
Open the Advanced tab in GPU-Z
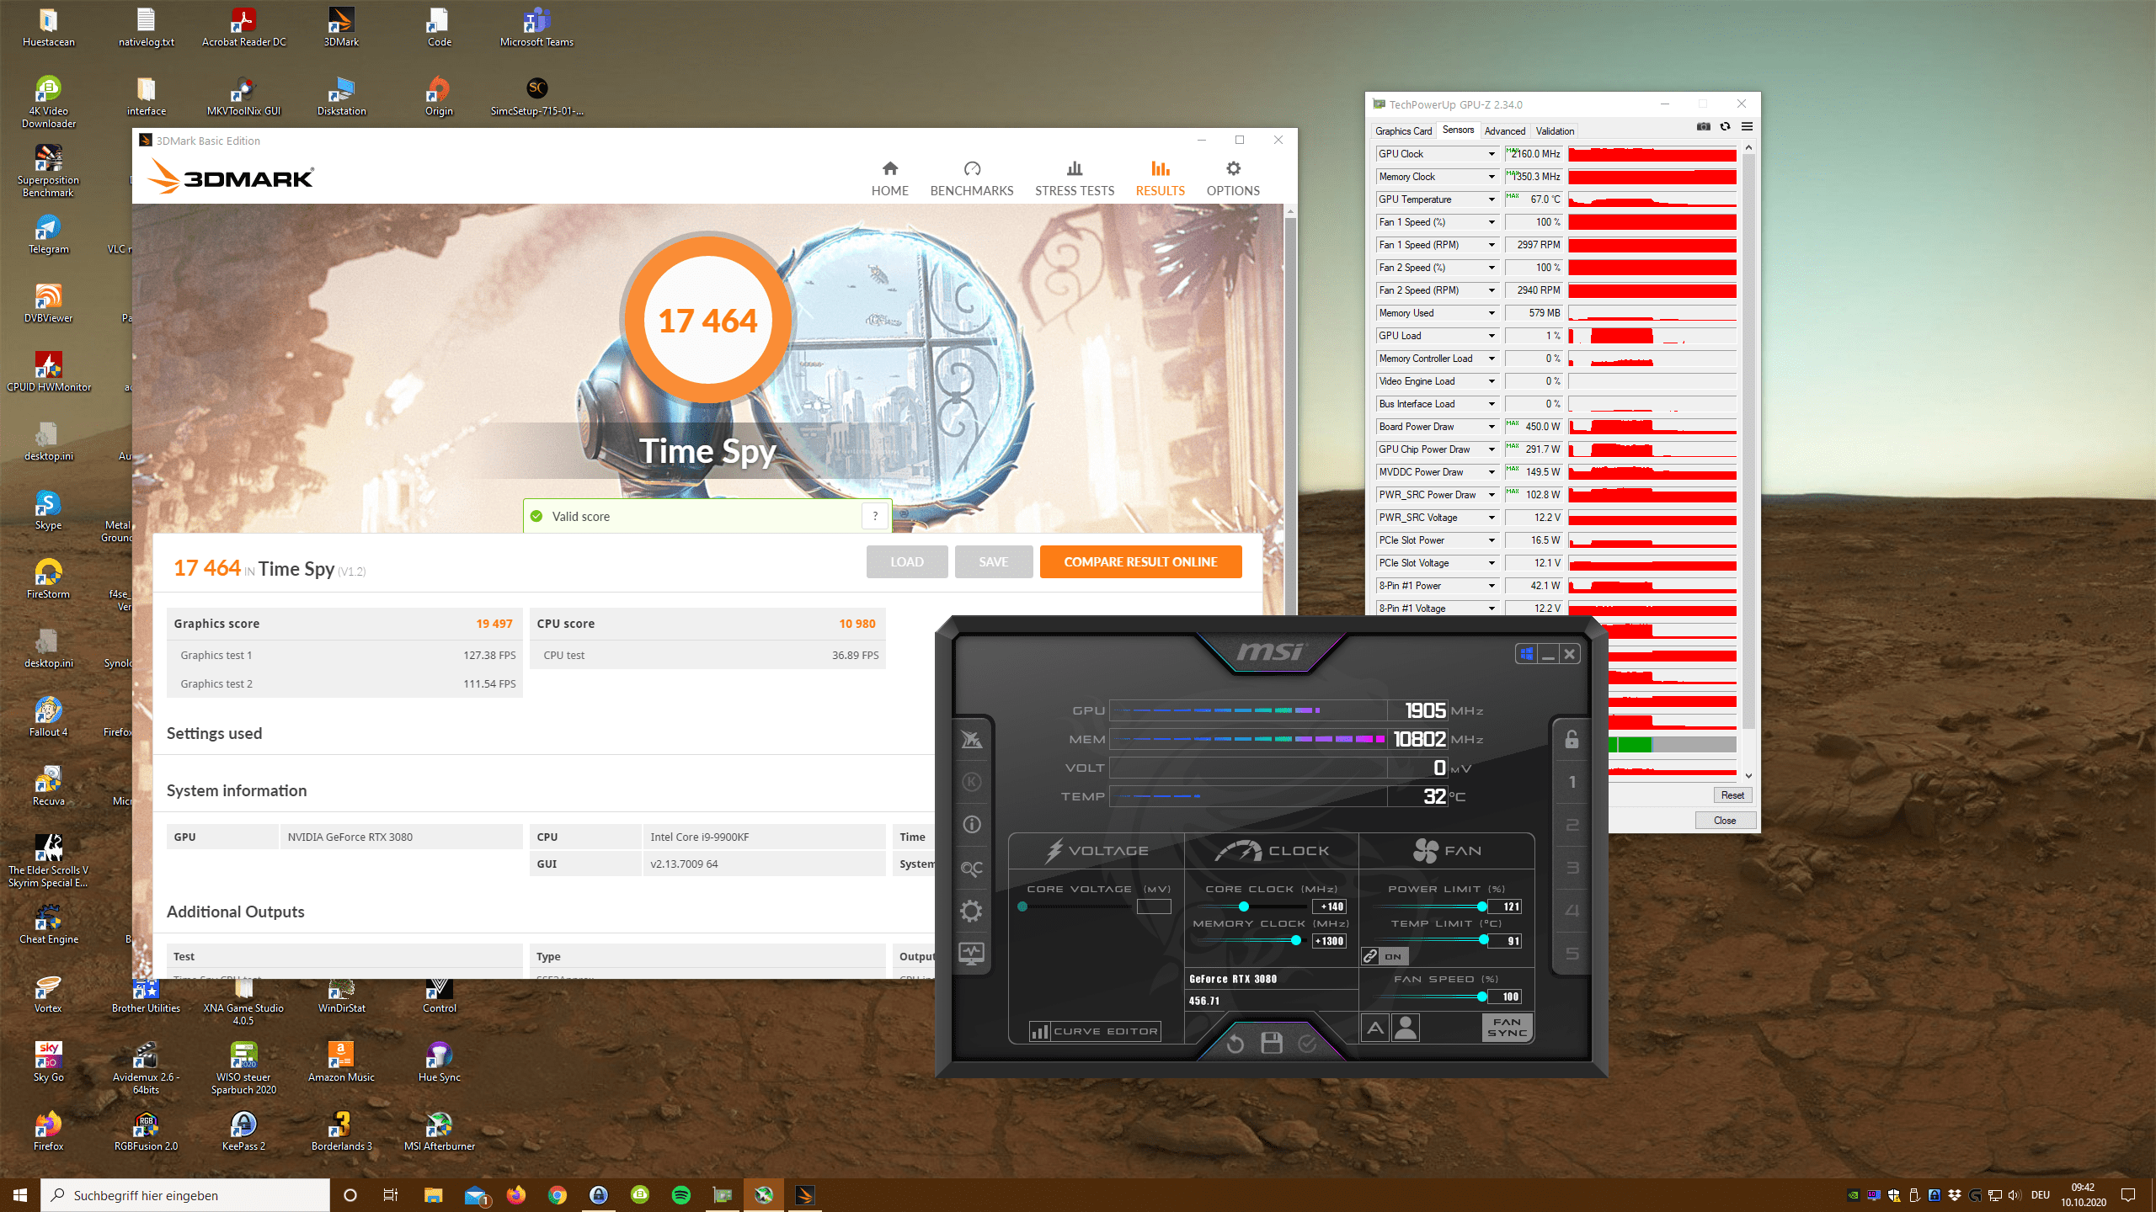(x=1504, y=130)
